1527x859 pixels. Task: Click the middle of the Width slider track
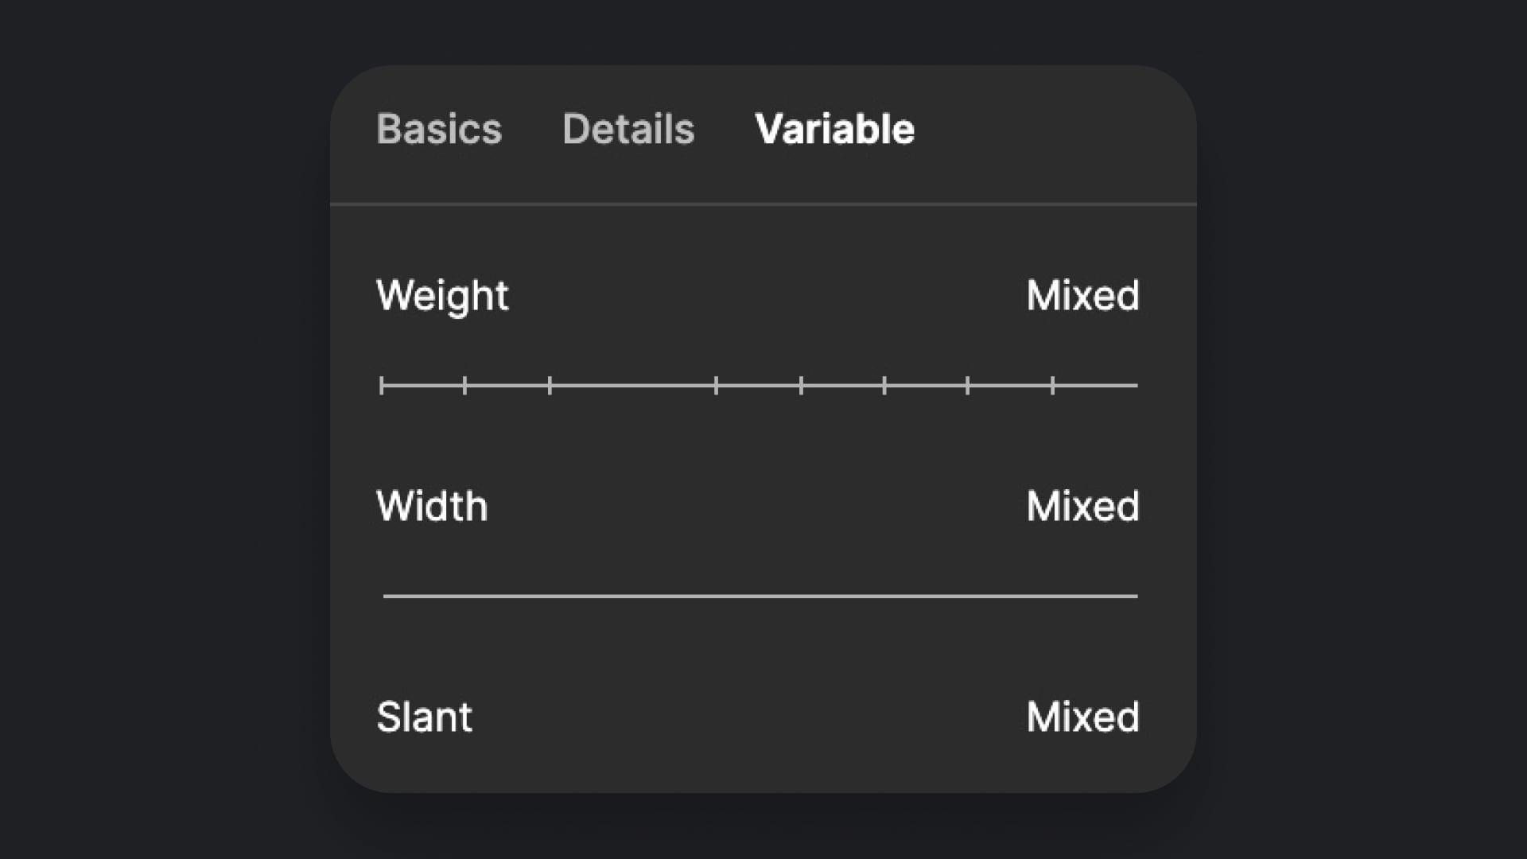pos(760,595)
